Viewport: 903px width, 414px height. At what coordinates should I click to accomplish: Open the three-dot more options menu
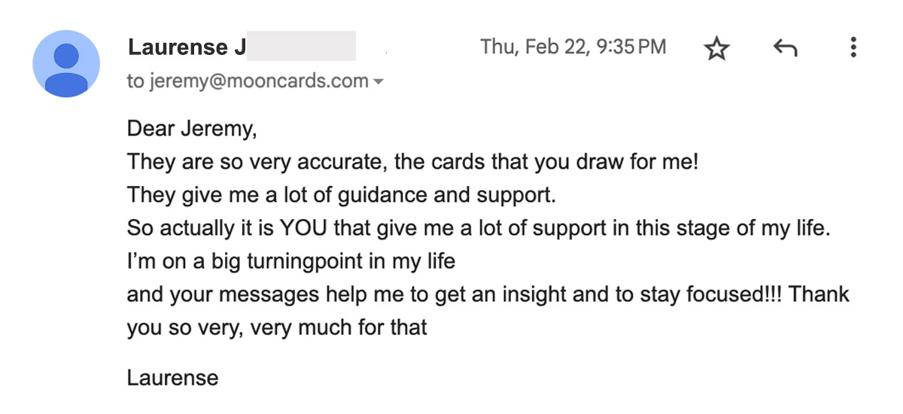(853, 48)
